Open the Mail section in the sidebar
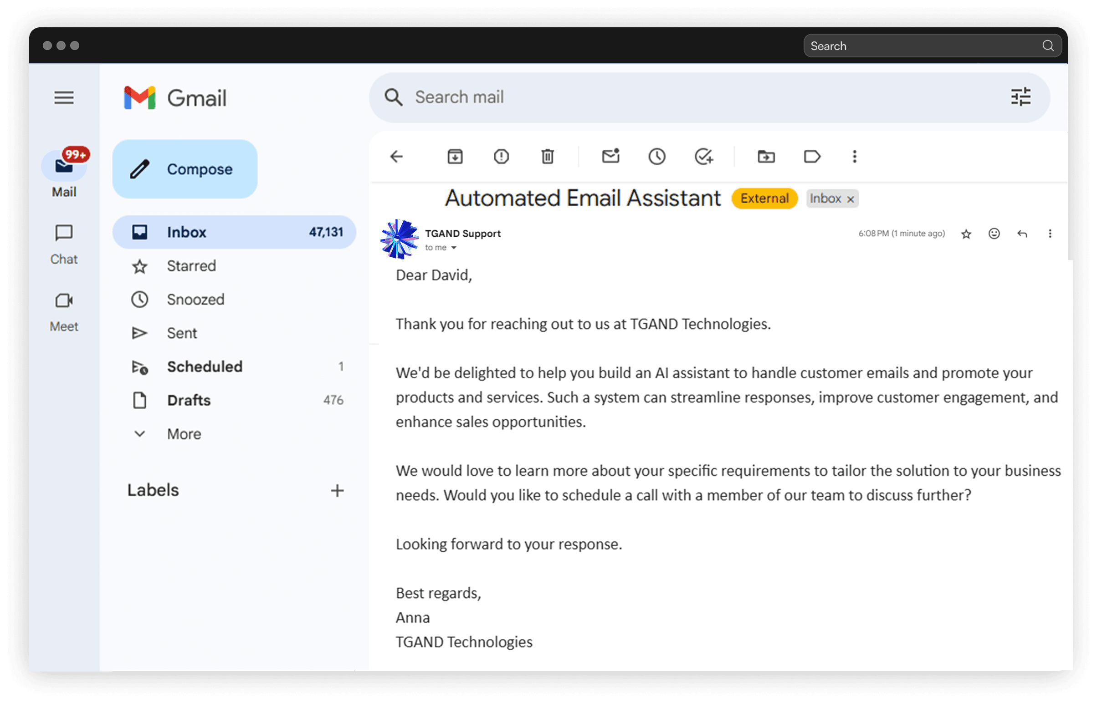 [x=64, y=173]
